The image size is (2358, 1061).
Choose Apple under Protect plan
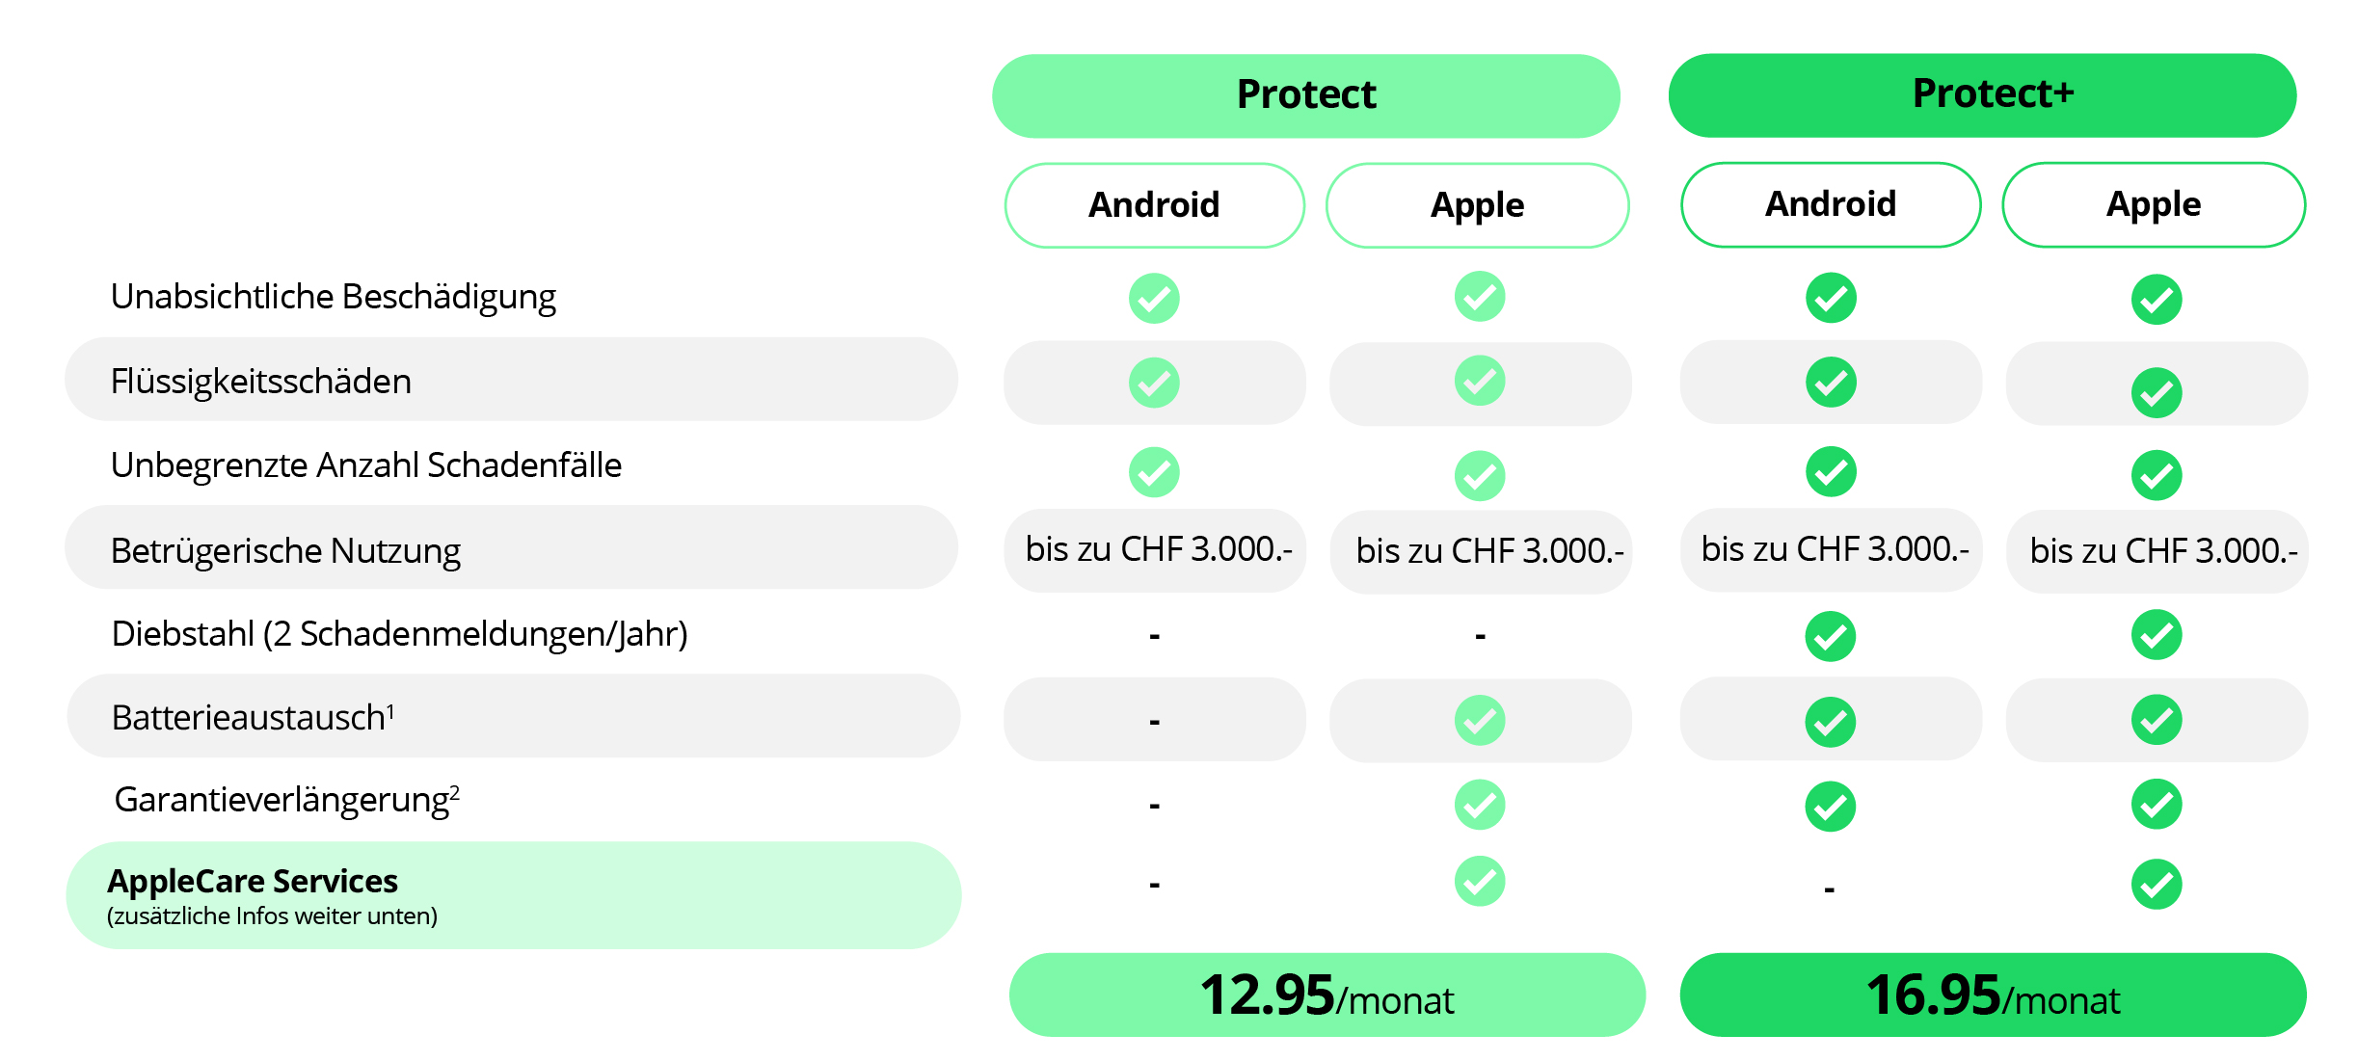point(1477,205)
